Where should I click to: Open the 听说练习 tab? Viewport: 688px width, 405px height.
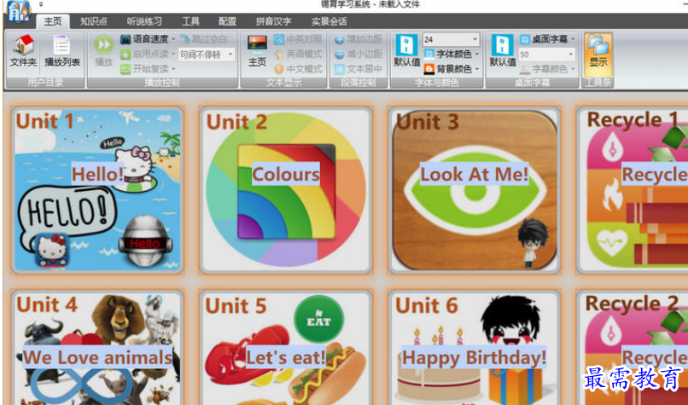pyautogui.click(x=144, y=21)
